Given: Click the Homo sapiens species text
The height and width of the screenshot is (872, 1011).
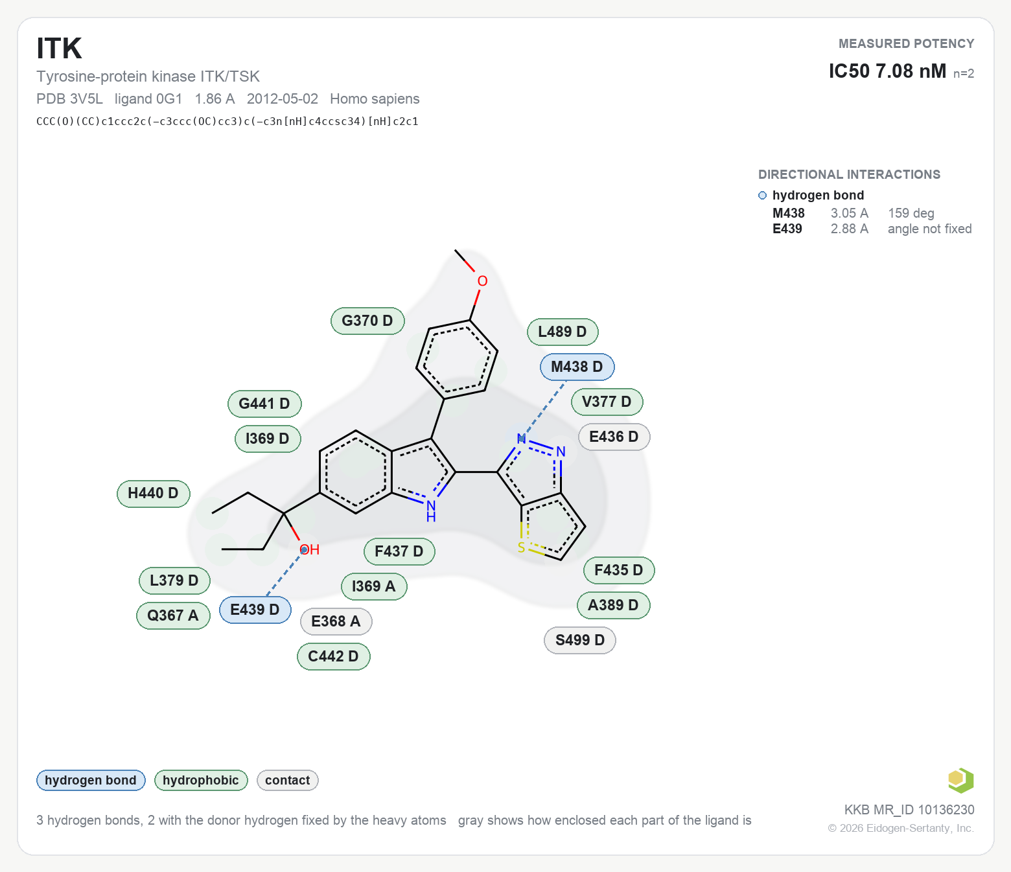Looking at the screenshot, I should coord(375,99).
